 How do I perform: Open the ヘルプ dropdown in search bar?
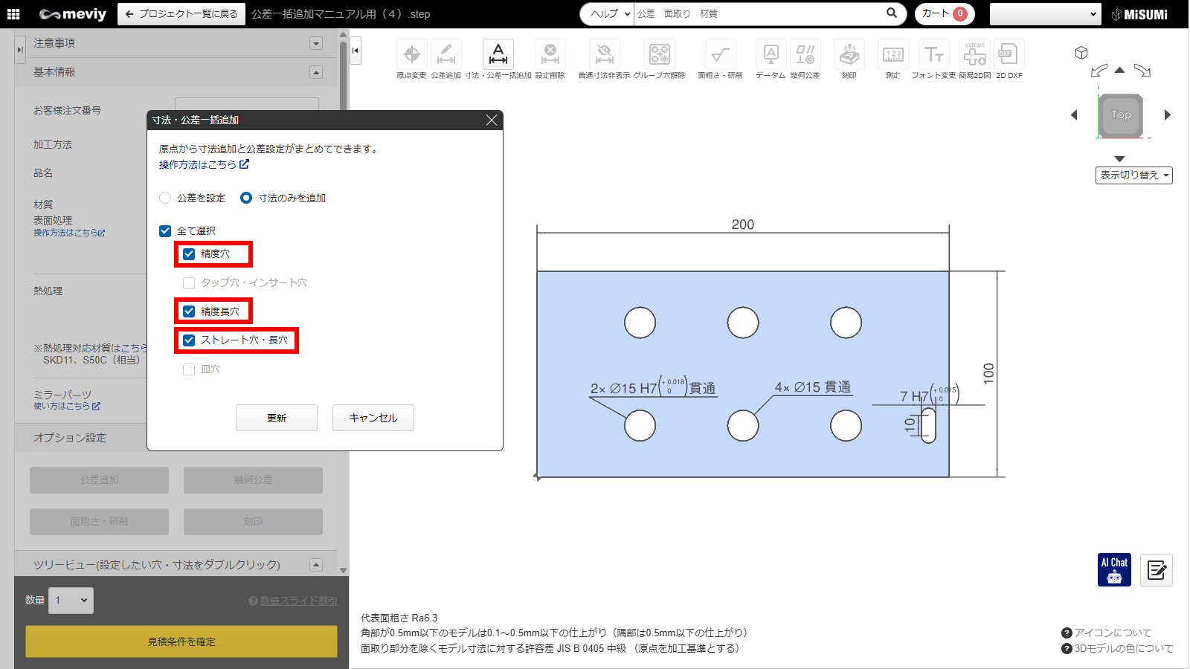(608, 14)
